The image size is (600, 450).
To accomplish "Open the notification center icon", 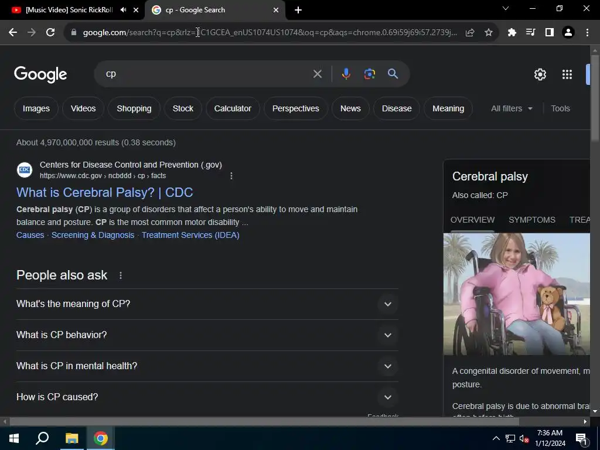I will coord(582,438).
